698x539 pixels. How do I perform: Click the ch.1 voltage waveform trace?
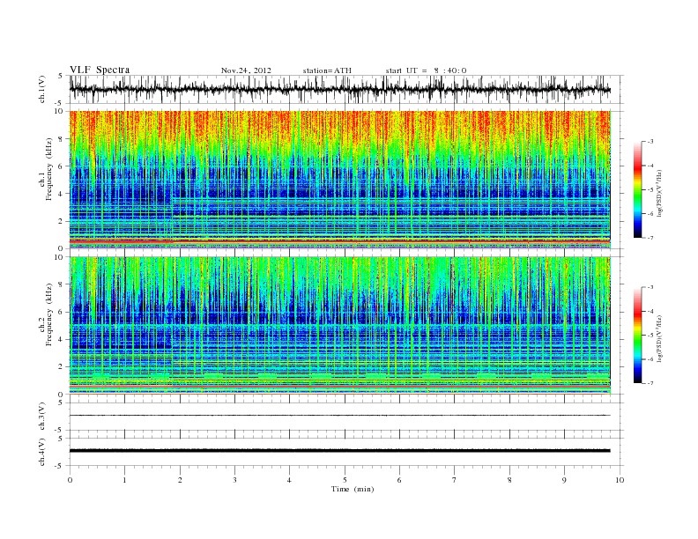tap(339, 90)
